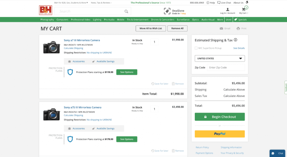Open Live Chat speech bubble icon

point(219,2)
